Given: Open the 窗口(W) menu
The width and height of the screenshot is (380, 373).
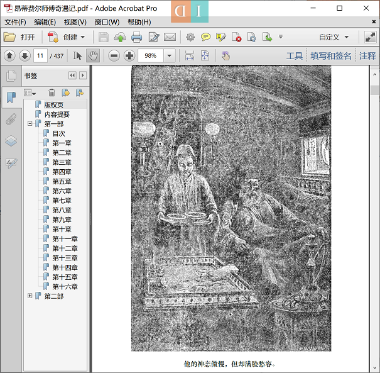Looking at the screenshot, I should [x=107, y=22].
